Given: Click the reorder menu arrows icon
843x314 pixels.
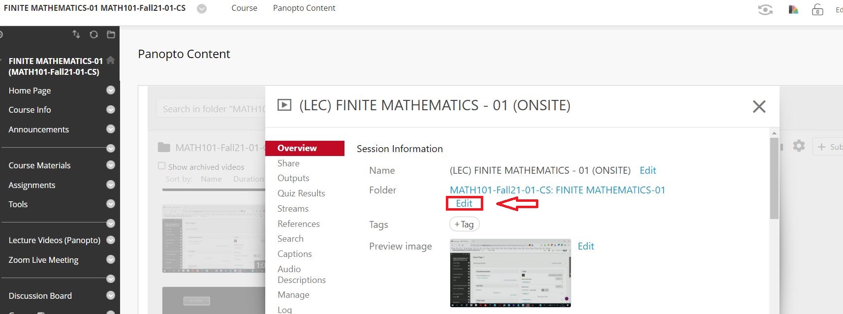Looking at the screenshot, I should click(76, 34).
